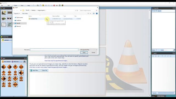The width and height of the screenshot is (176, 99).
Task: Switch to the New Zealand signs tab
Action: coord(6,62)
